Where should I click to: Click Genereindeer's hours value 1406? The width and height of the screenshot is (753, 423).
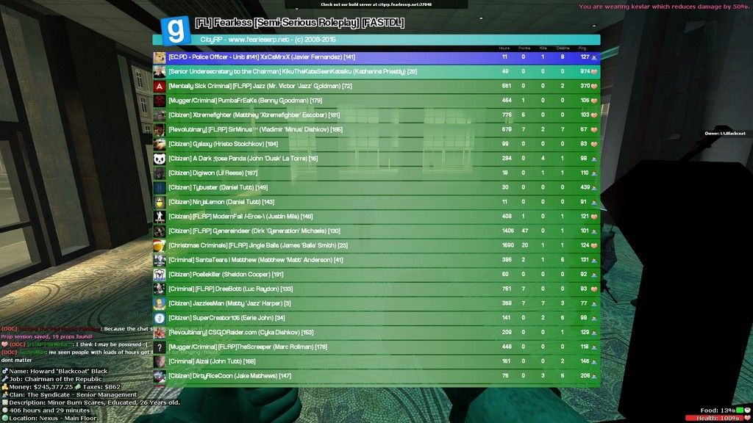click(x=507, y=231)
